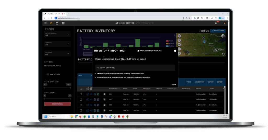View battery 001 with the eye icon
Screen dimensions: 268x140
click(x=91, y=94)
